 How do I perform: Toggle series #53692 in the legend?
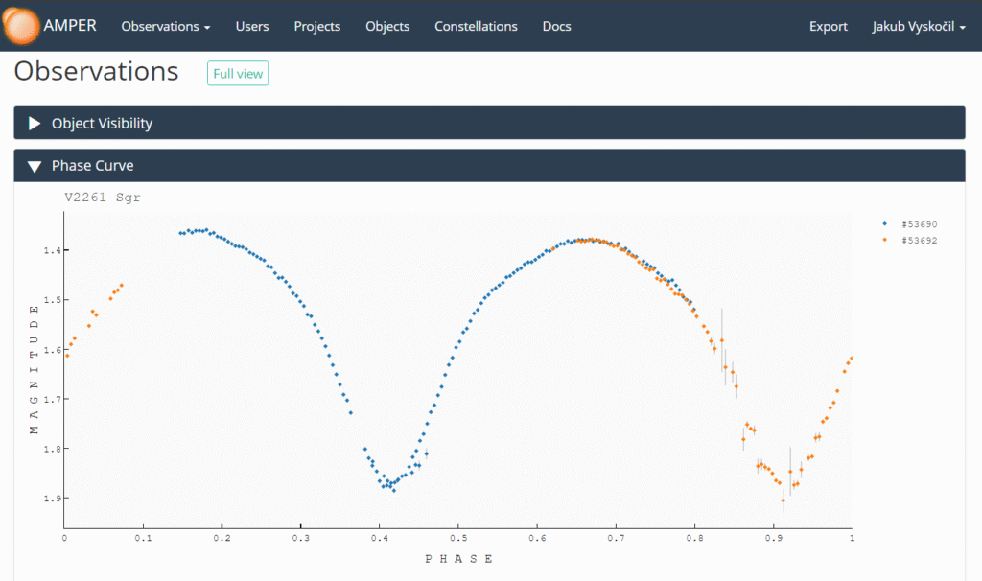[918, 240]
